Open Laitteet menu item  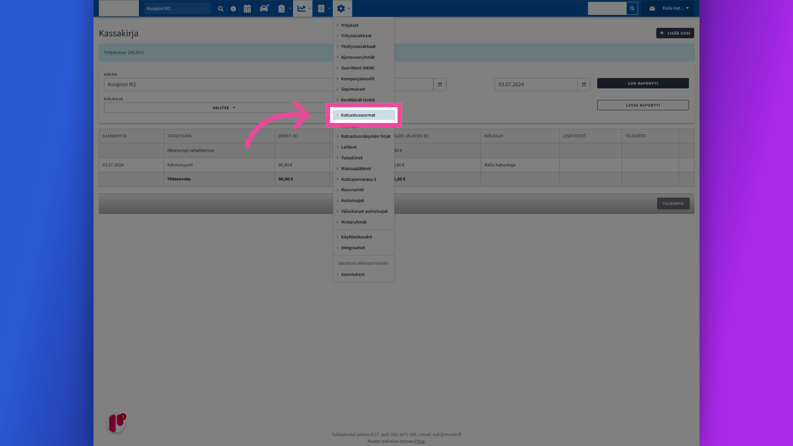349,147
